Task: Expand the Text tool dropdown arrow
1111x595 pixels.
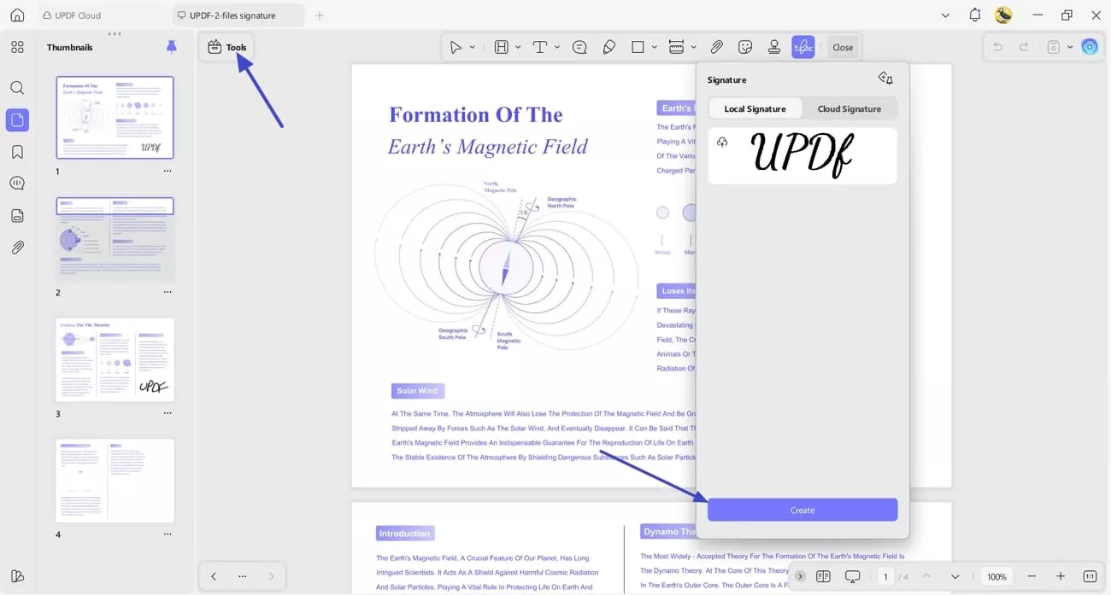Action: click(557, 47)
